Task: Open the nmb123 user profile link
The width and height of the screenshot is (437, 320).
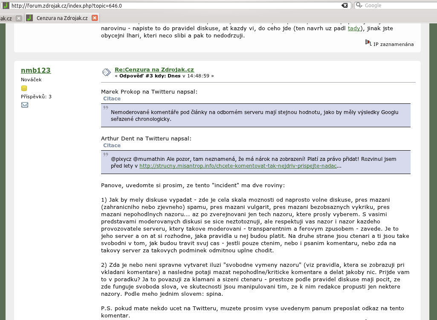Action: [36, 70]
